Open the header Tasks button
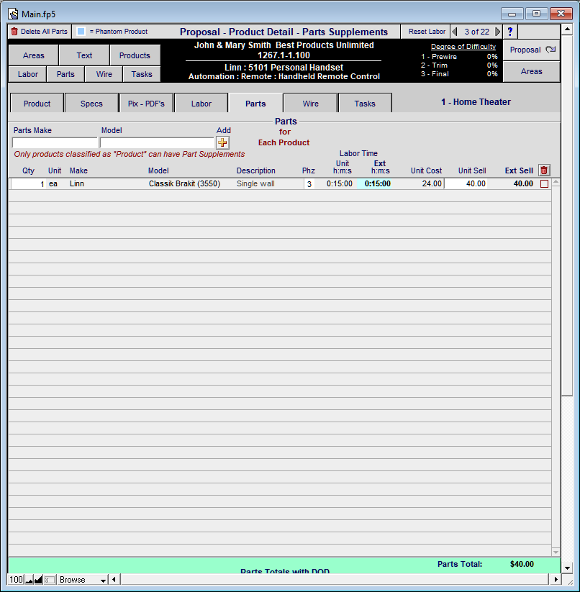The height and width of the screenshot is (592, 580). pyautogui.click(x=142, y=74)
